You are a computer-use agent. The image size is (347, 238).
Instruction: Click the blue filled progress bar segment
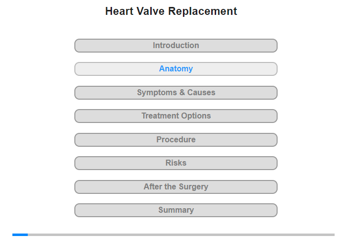point(20,235)
